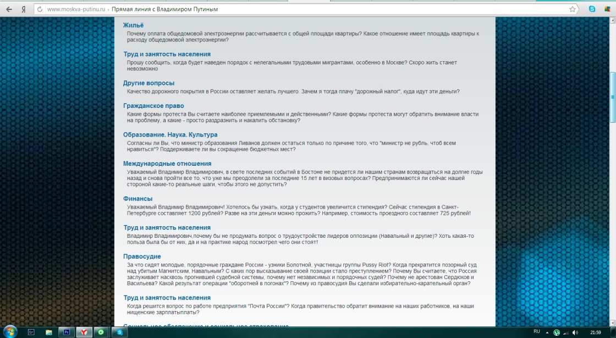
Task: Click the question about нелегальными трудовыми мигрантами
Action: [x=292, y=66]
